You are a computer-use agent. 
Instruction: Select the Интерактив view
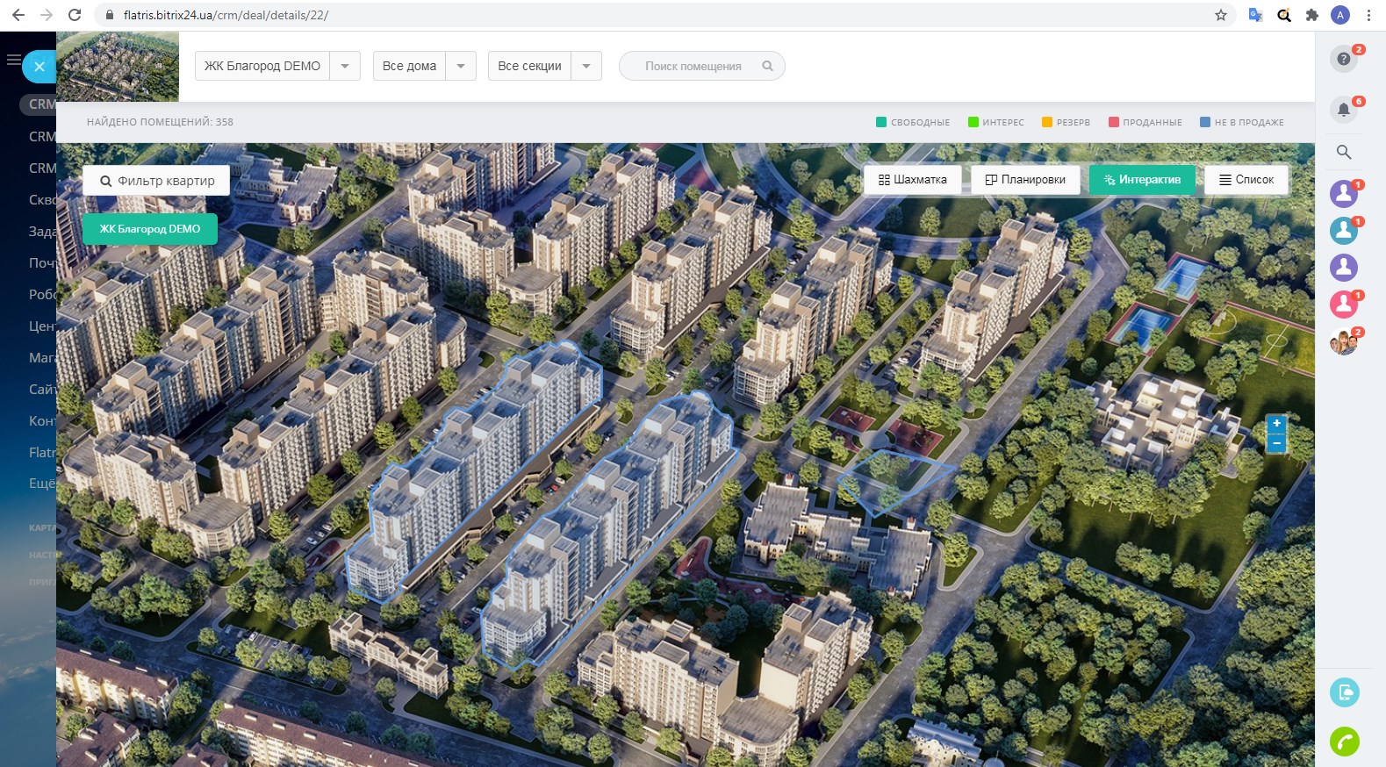[x=1142, y=180]
